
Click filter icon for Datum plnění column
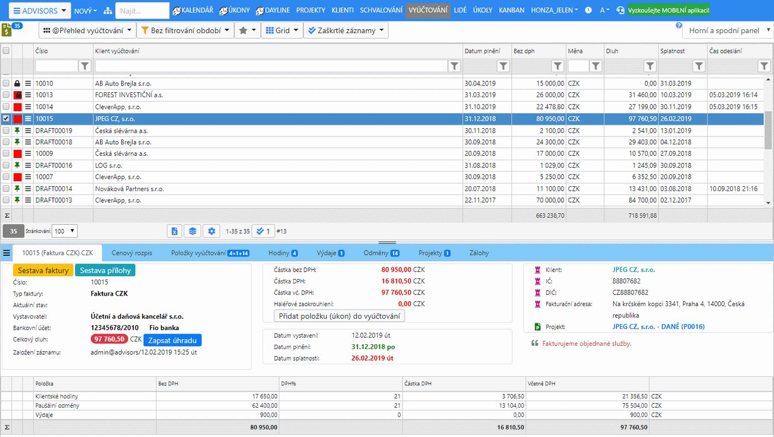503,66
